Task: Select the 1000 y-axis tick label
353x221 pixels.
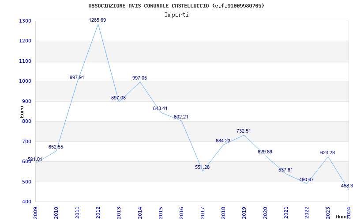Action: (26, 81)
